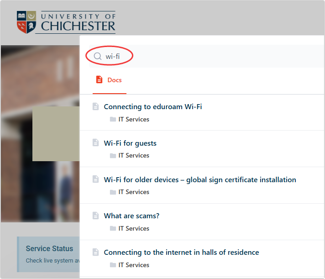Click document icon beside halls of residence result
Image resolution: width=325 pixels, height=279 pixels.
pyautogui.click(x=95, y=252)
